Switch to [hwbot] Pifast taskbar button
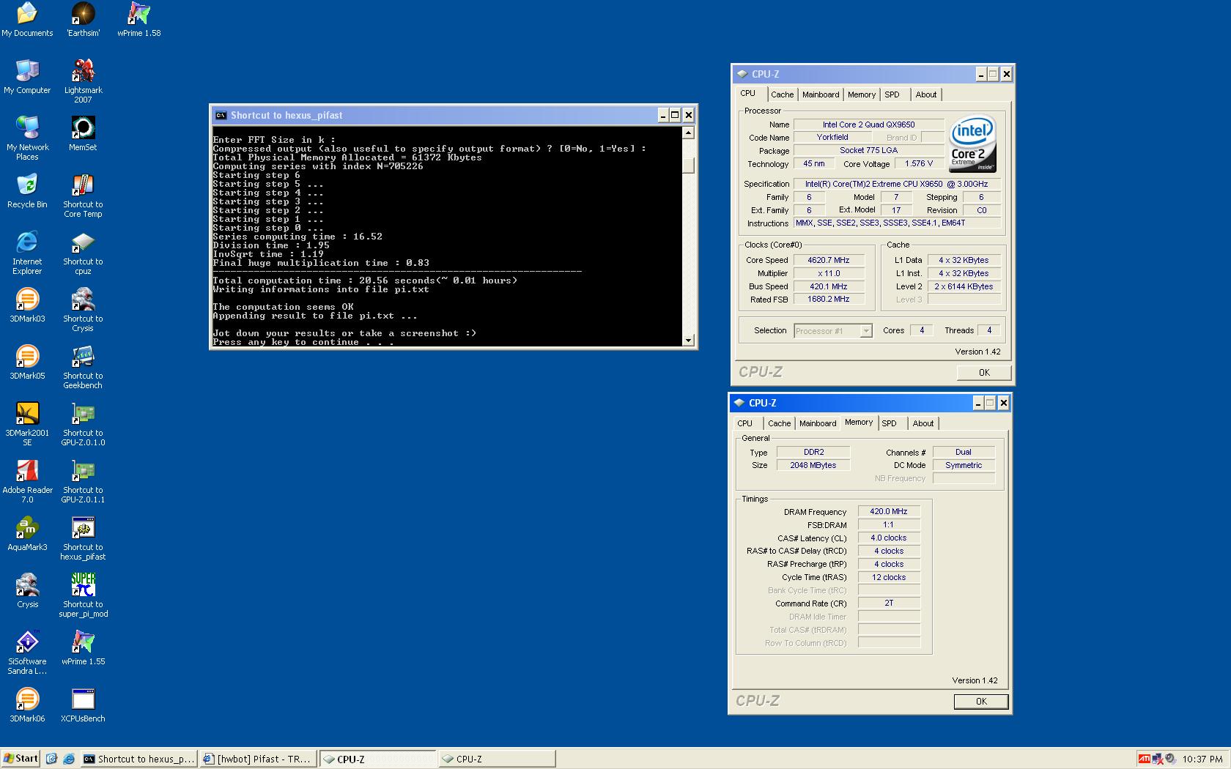This screenshot has width=1231, height=769. [258, 759]
